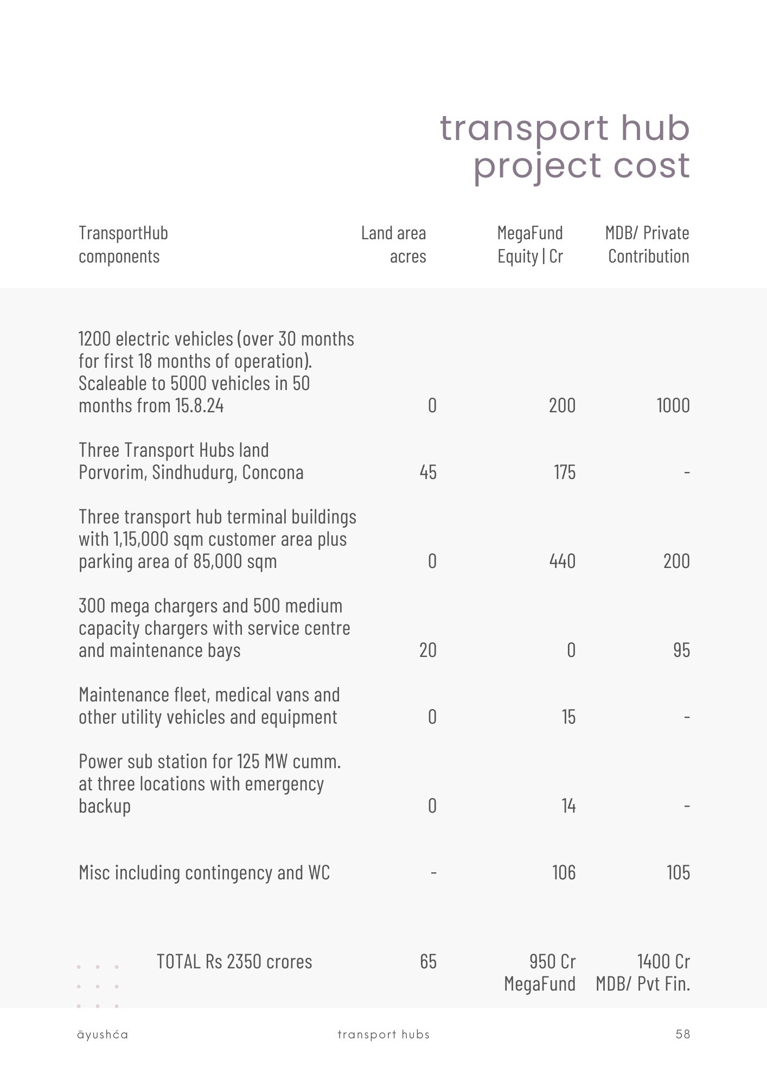Click the 440 equity value
The image size is (767, 1085).
click(x=562, y=561)
